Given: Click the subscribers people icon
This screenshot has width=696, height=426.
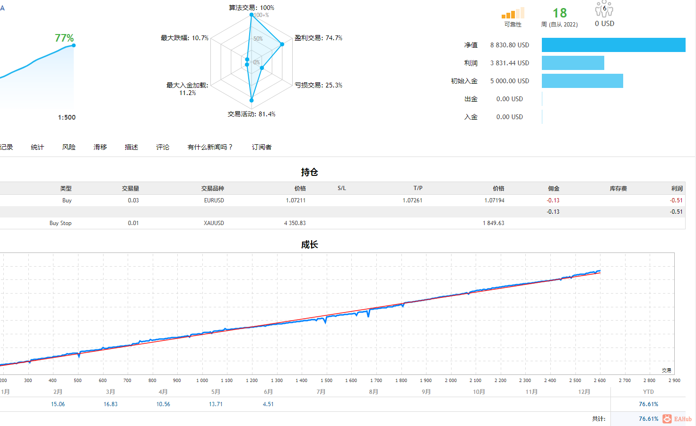Looking at the screenshot, I should (604, 9).
